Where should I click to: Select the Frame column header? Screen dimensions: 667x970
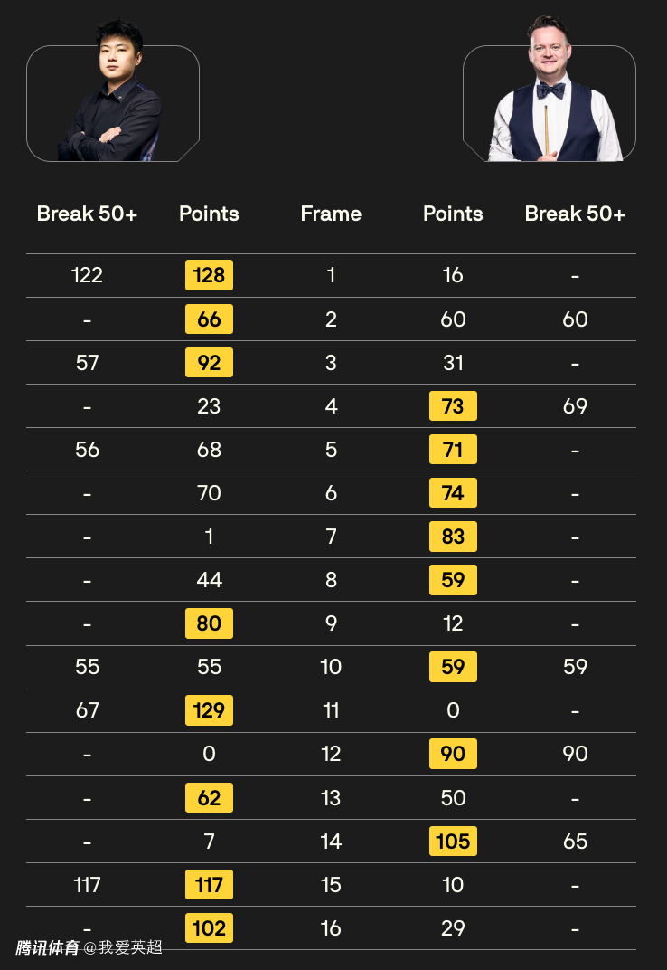click(331, 214)
